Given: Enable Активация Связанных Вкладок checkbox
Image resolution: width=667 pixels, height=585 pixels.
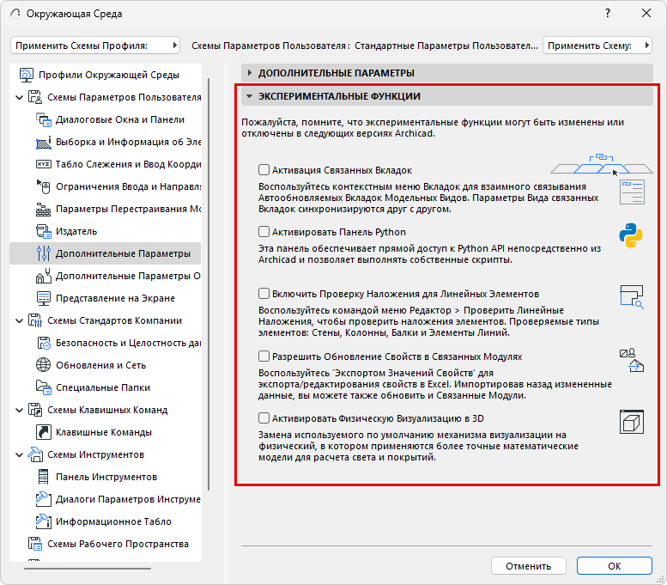Looking at the screenshot, I should click(264, 170).
